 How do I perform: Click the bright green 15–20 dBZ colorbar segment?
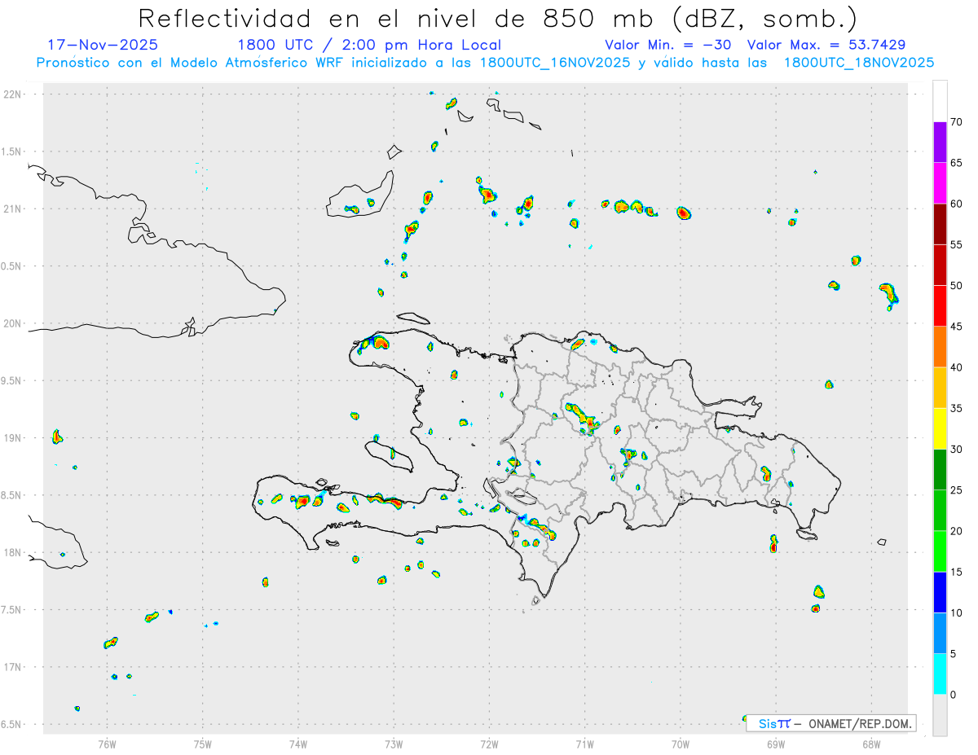point(940,551)
